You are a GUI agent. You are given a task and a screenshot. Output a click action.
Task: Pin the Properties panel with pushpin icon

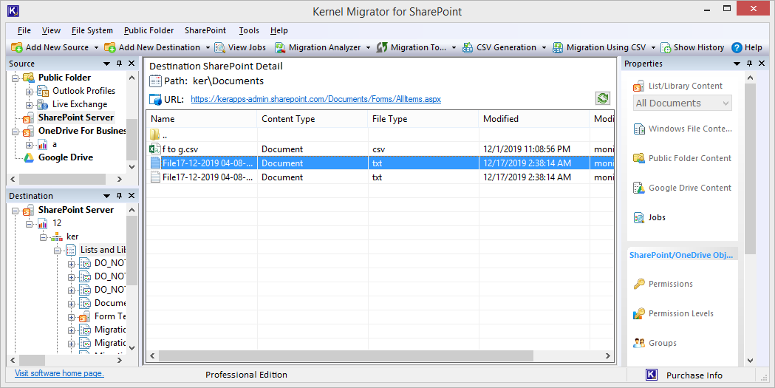click(x=749, y=64)
